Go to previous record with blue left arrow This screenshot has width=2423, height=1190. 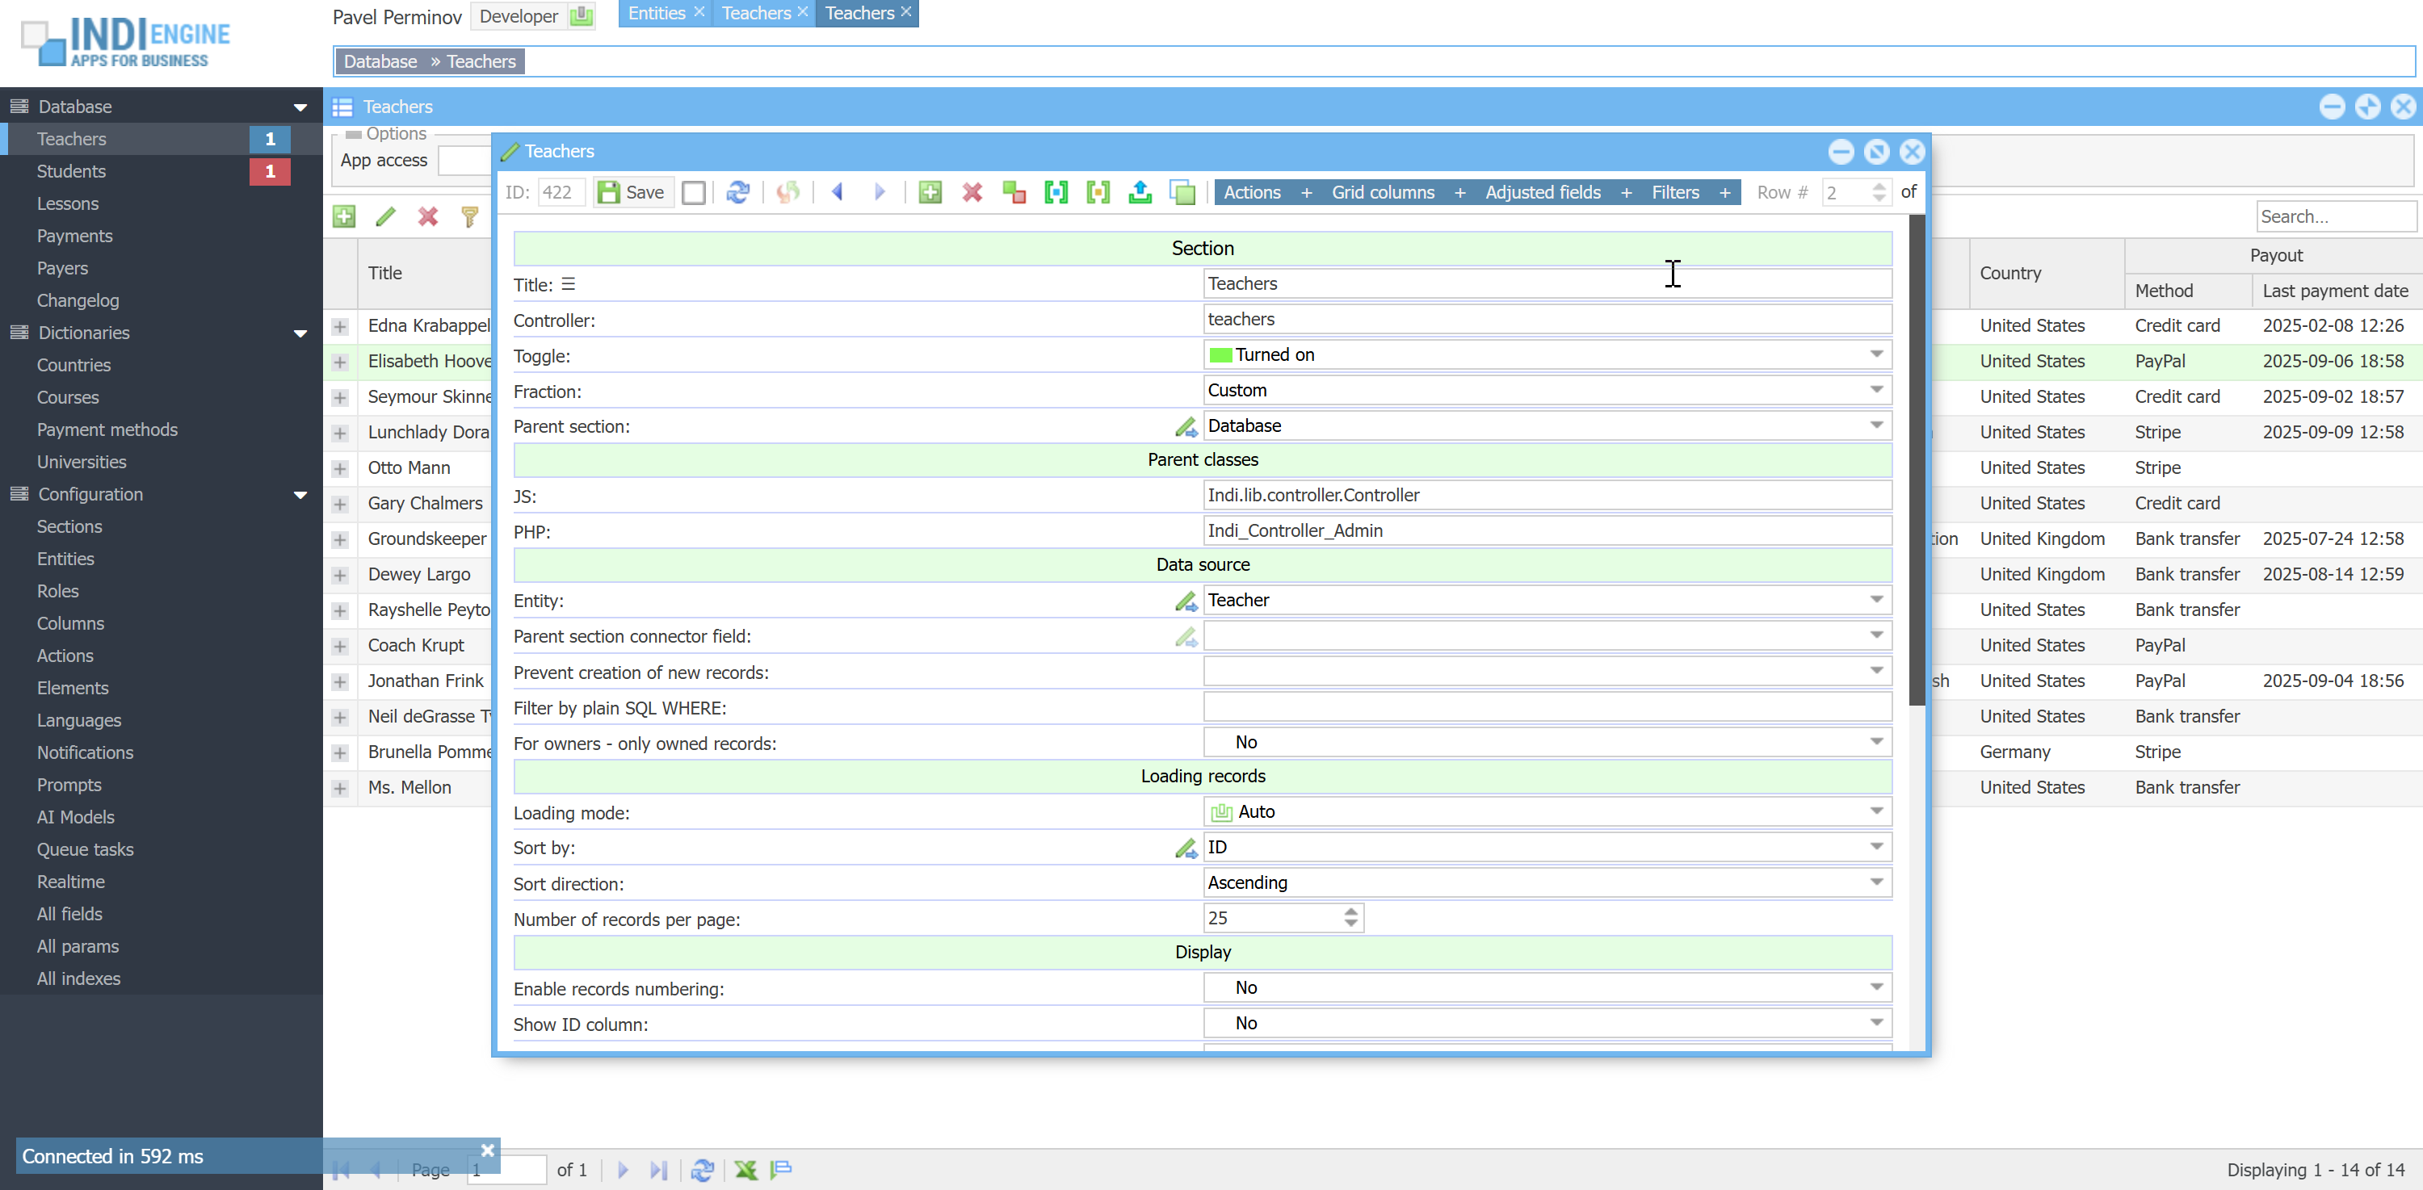tap(837, 192)
